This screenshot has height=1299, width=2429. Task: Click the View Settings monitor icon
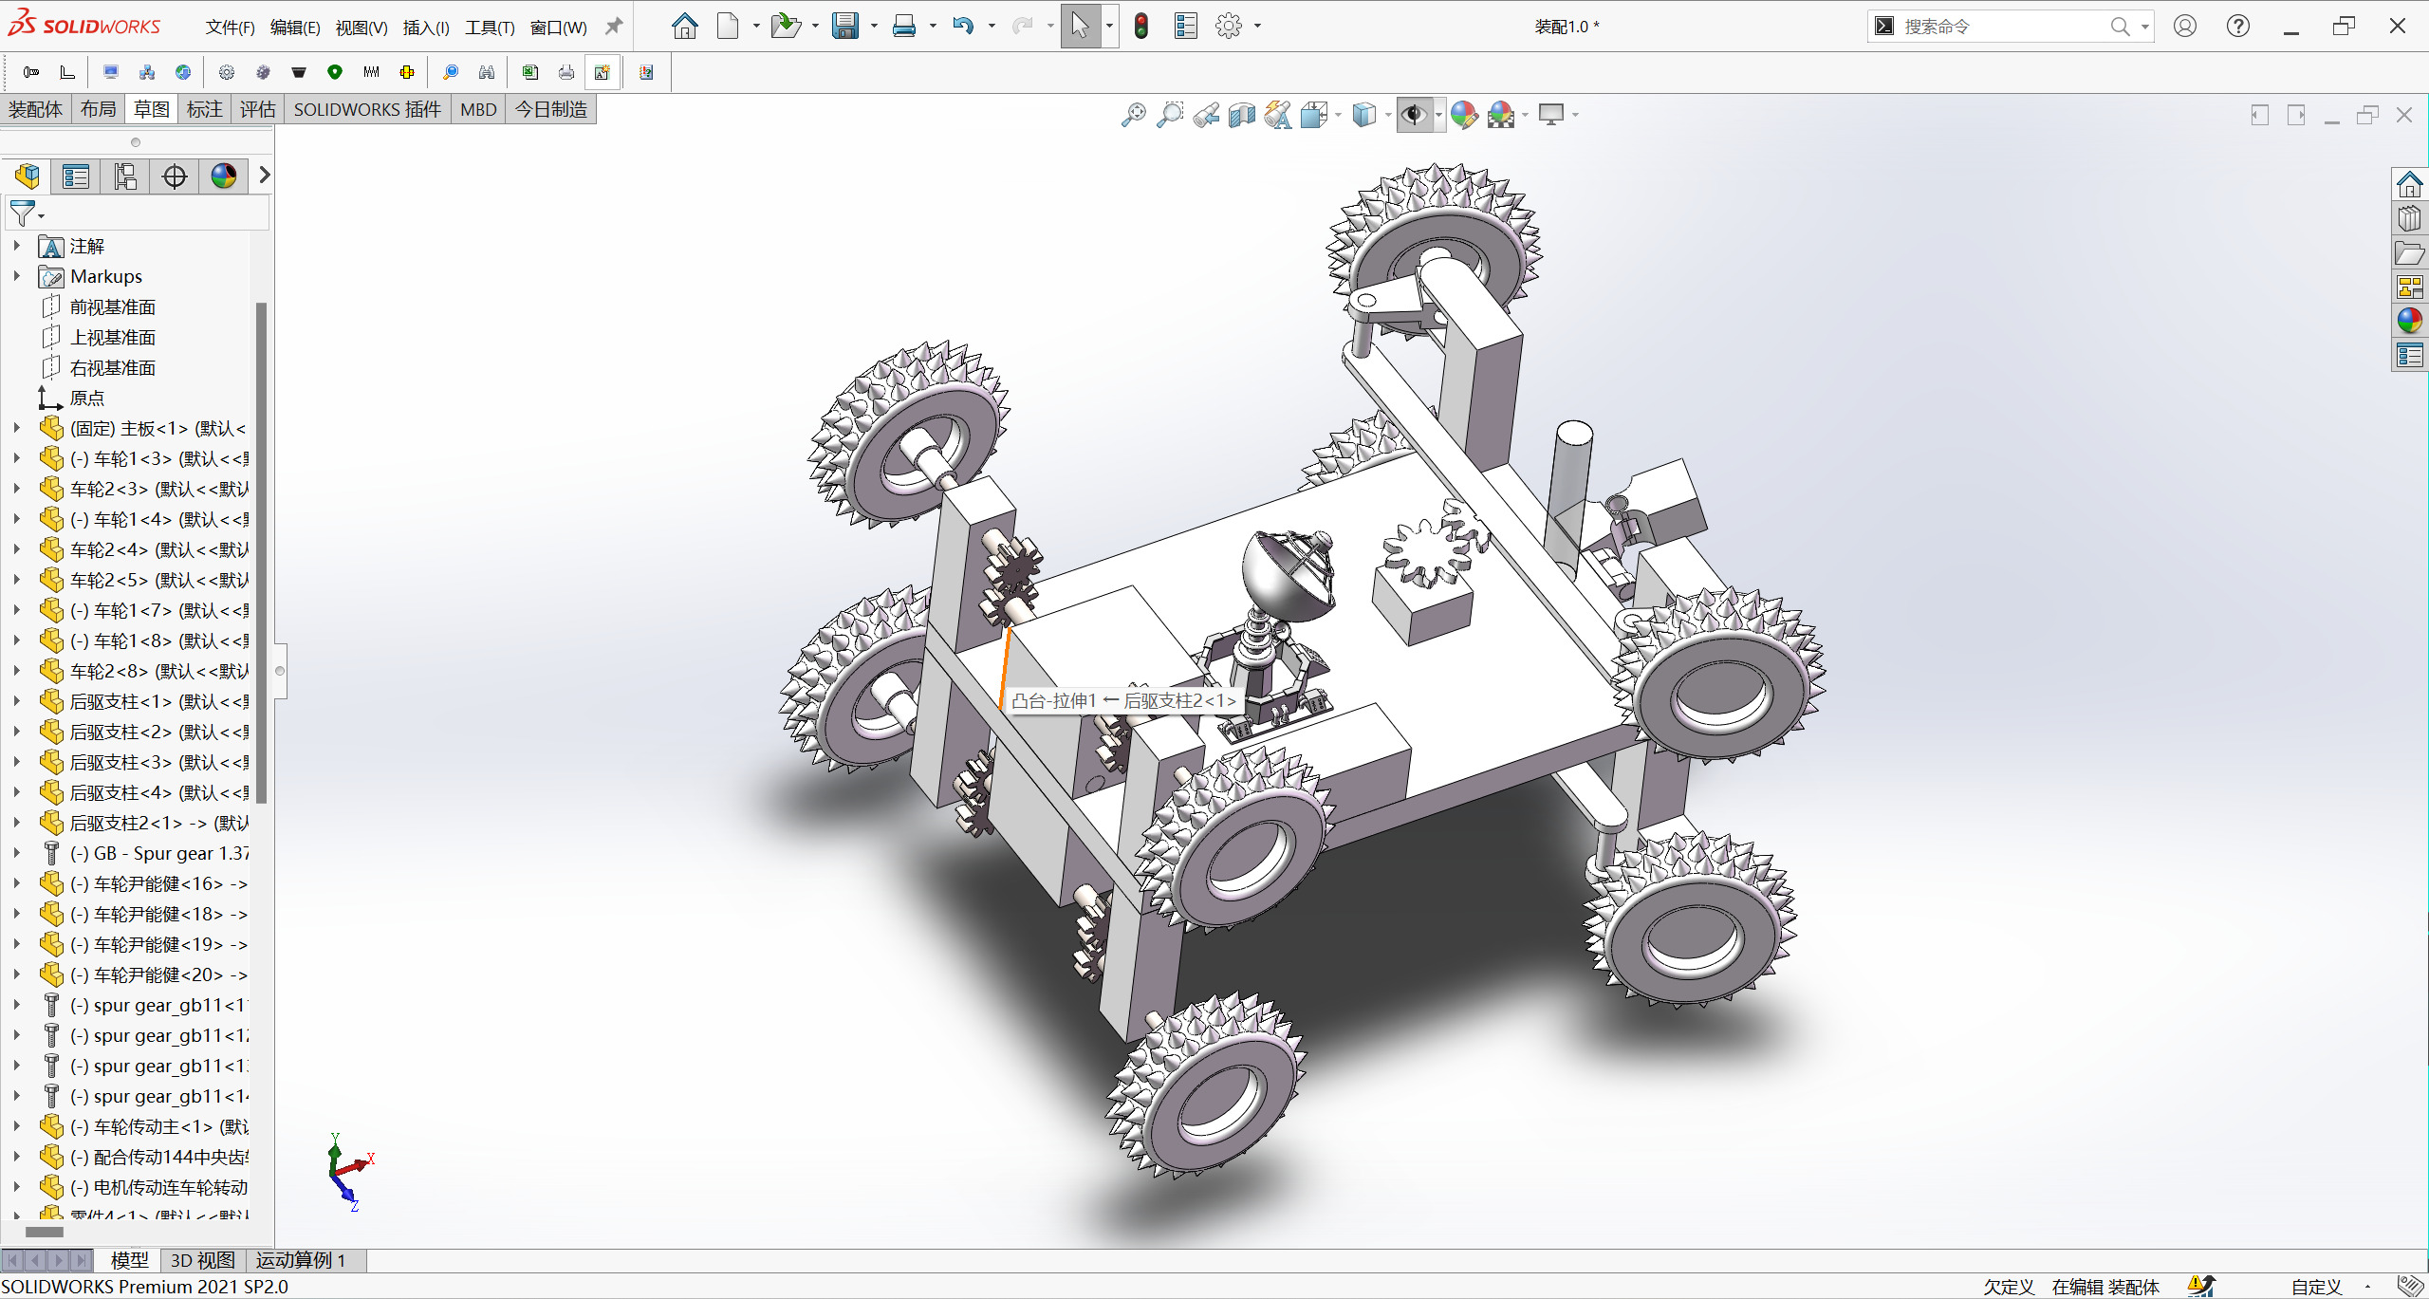tap(1551, 115)
